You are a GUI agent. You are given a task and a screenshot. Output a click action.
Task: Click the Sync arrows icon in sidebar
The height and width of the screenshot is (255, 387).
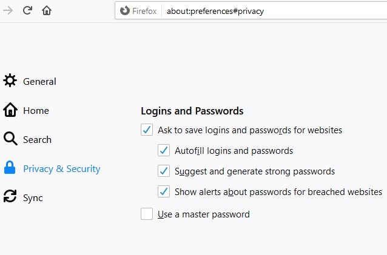(10, 197)
